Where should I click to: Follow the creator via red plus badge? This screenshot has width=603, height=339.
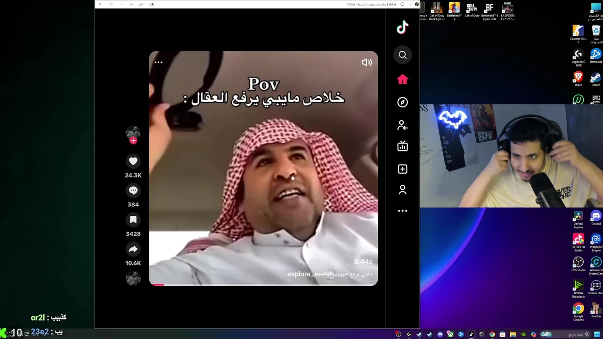133,140
